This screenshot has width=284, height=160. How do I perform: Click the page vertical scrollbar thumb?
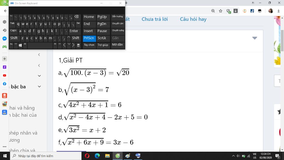click(x=282, y=40)
